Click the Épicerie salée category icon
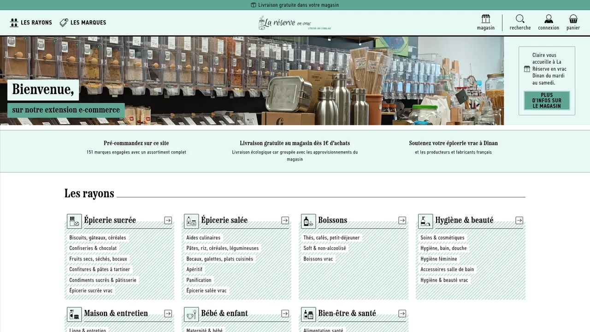This screenshot has width=590, height=332. pos(191,221)
